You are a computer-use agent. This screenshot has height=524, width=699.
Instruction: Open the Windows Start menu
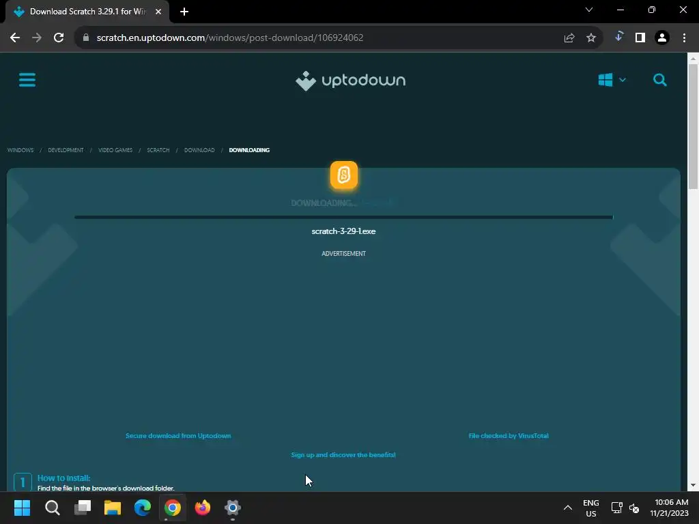pyautogui.click(x=22, y=508)
